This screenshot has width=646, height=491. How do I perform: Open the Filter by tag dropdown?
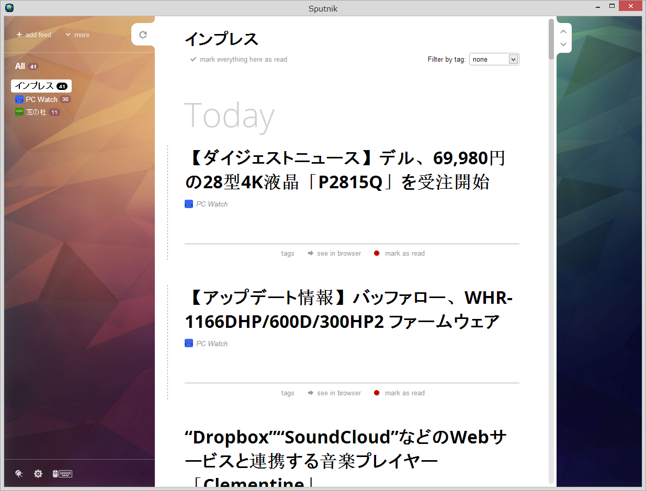(494, 59)
